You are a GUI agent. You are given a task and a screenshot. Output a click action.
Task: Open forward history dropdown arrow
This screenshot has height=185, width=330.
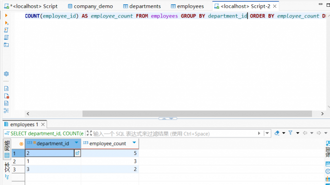click(326, 133)
